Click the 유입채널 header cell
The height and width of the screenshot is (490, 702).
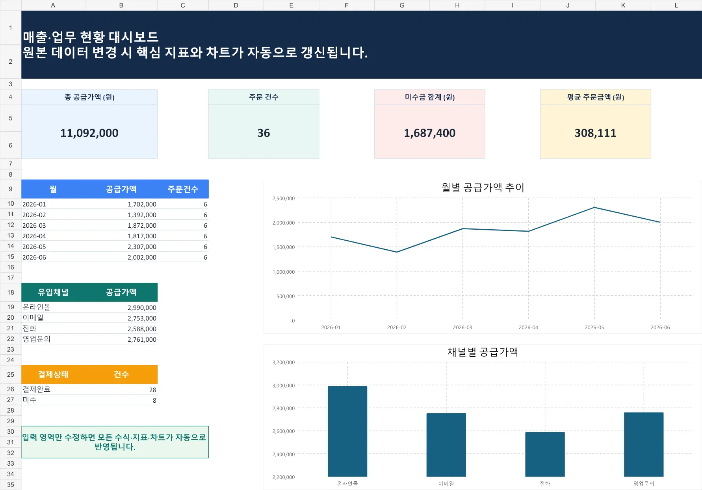[x=53, y=292]
